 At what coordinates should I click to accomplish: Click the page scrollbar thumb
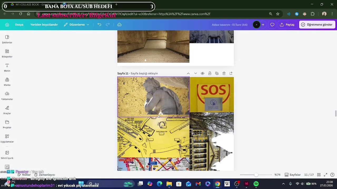[336, 114]
